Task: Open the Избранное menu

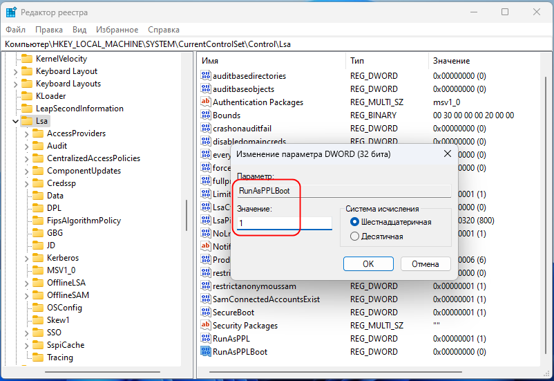Action: click(117, 30)
